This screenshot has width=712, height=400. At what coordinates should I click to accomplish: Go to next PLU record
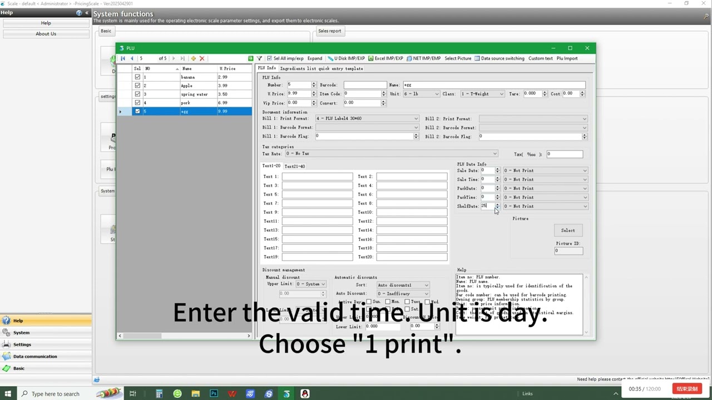pyautogui.click(x=174, y=58)
